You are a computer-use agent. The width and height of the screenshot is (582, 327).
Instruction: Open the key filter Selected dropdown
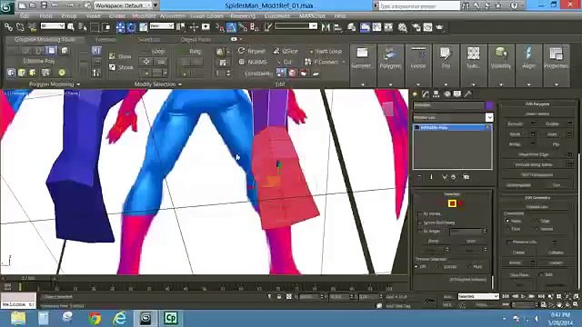pyautogui.click(x=478, y=296)
